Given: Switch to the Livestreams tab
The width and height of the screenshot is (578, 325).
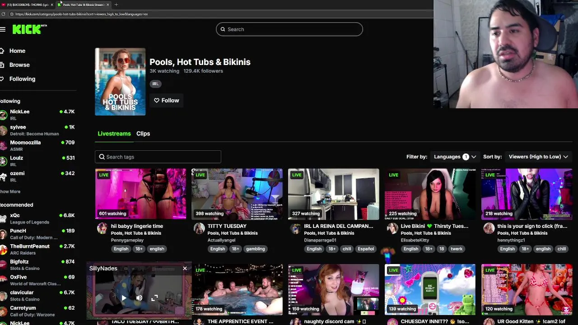Looking at the screenshot, I should (114, 134).
